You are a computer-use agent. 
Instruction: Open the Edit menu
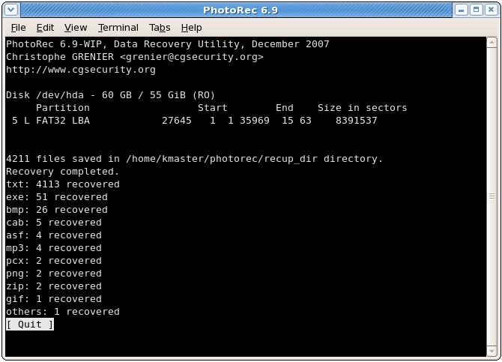click(45, 28)
